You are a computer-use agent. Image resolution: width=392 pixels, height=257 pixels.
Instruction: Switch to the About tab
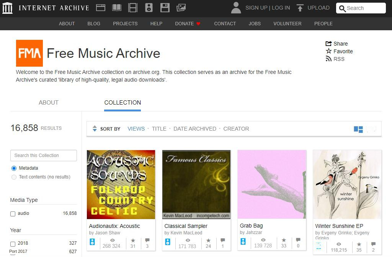click(x=49, y=103)
